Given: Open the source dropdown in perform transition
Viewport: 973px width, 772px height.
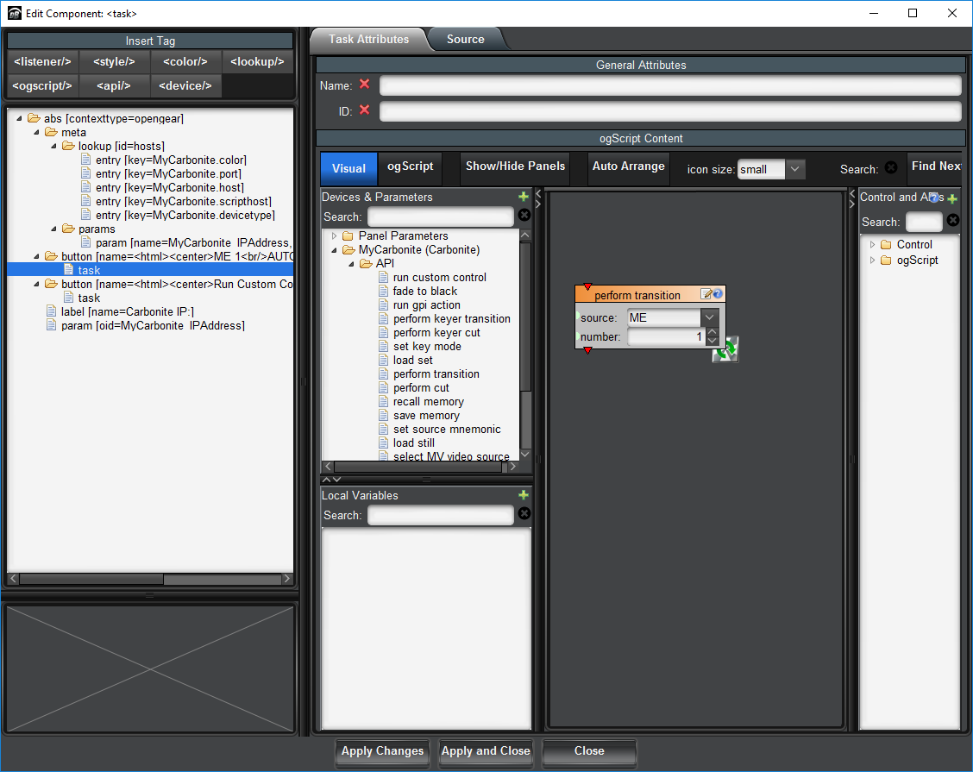Looking at the screenshot, I should [709, 317].
